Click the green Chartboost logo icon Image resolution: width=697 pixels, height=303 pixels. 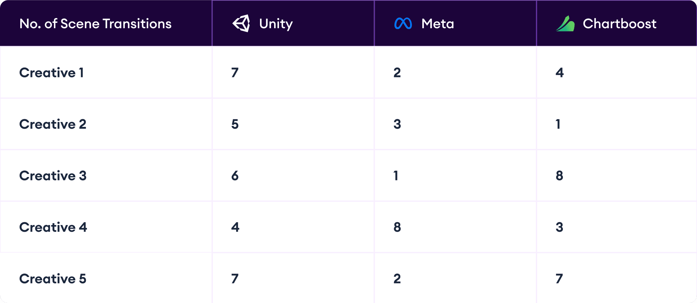click(x=565, y=24)
